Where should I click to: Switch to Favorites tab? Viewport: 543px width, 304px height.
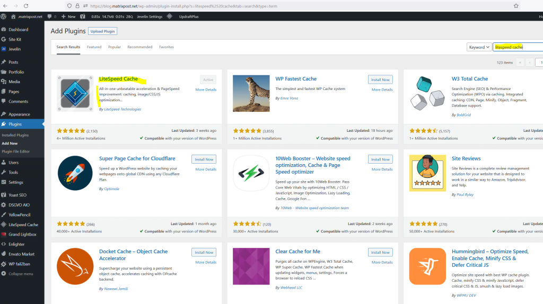point(167,47)
